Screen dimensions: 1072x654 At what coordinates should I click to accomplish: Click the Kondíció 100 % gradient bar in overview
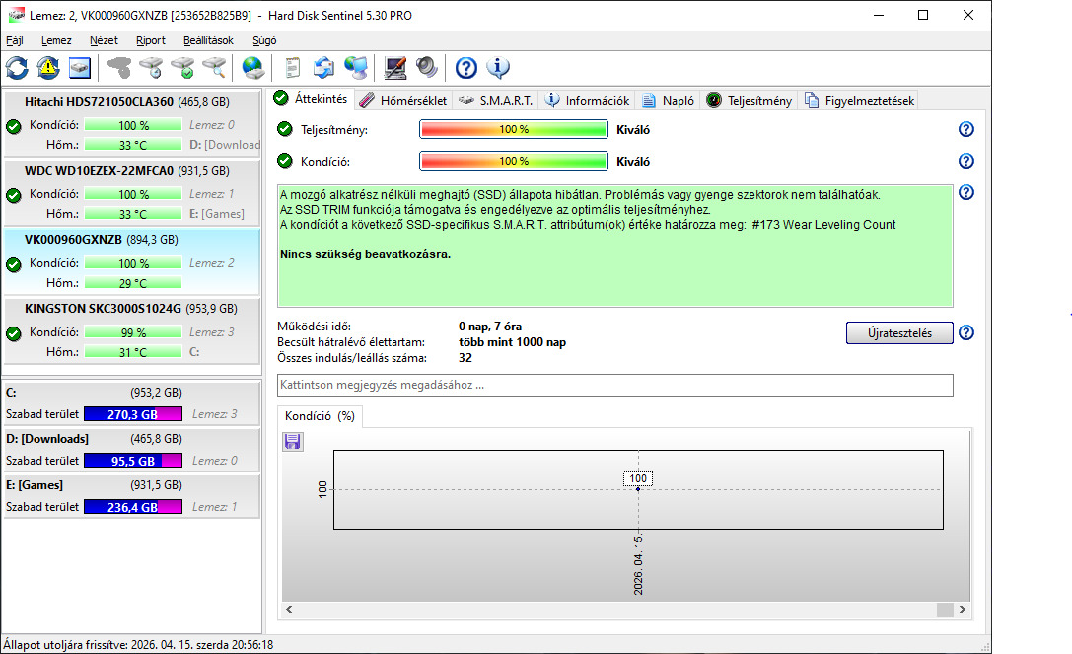(x=514, y=161)
